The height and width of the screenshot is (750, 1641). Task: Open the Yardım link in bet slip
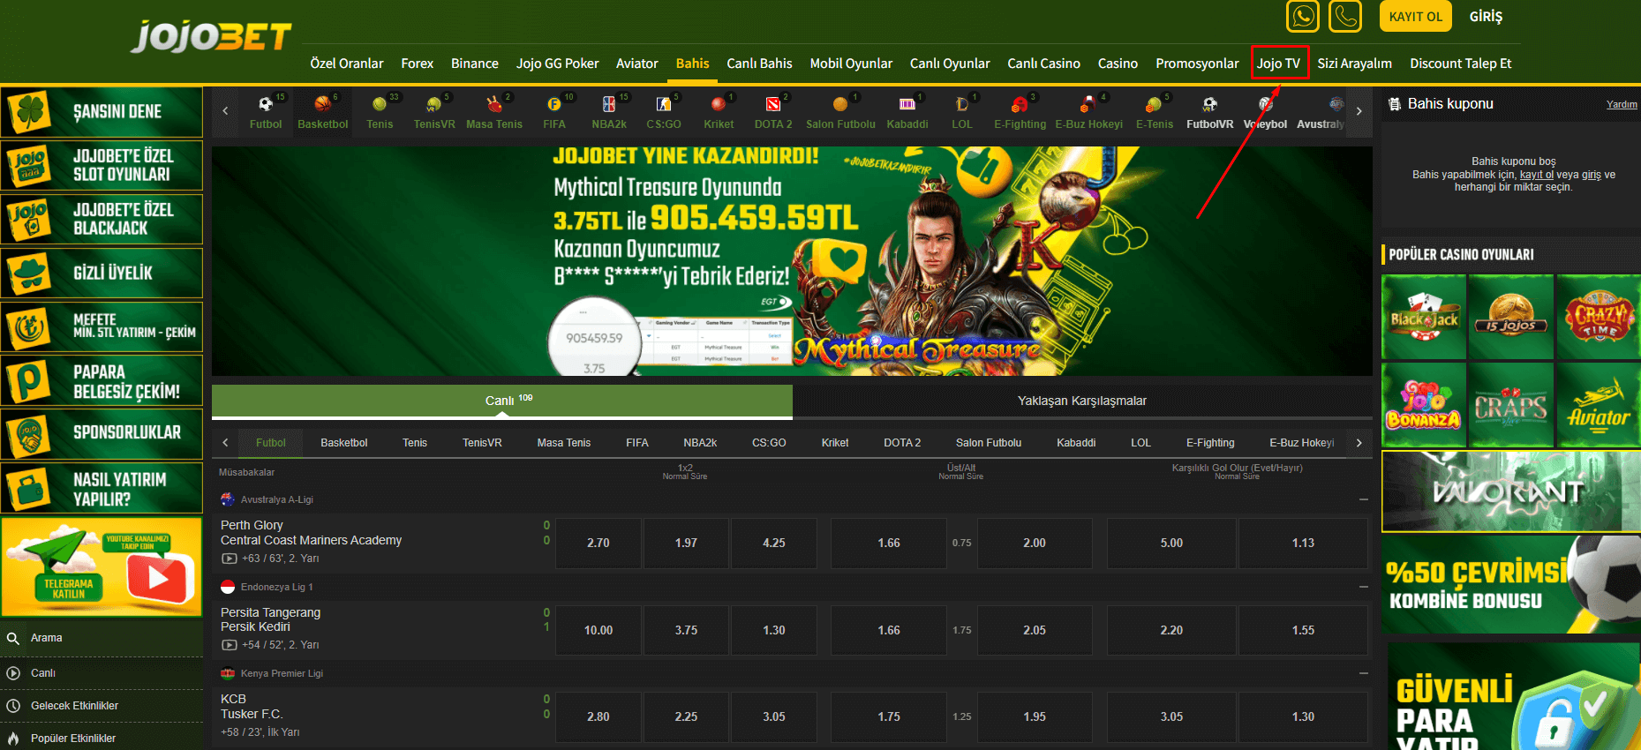pos(1621,104)
